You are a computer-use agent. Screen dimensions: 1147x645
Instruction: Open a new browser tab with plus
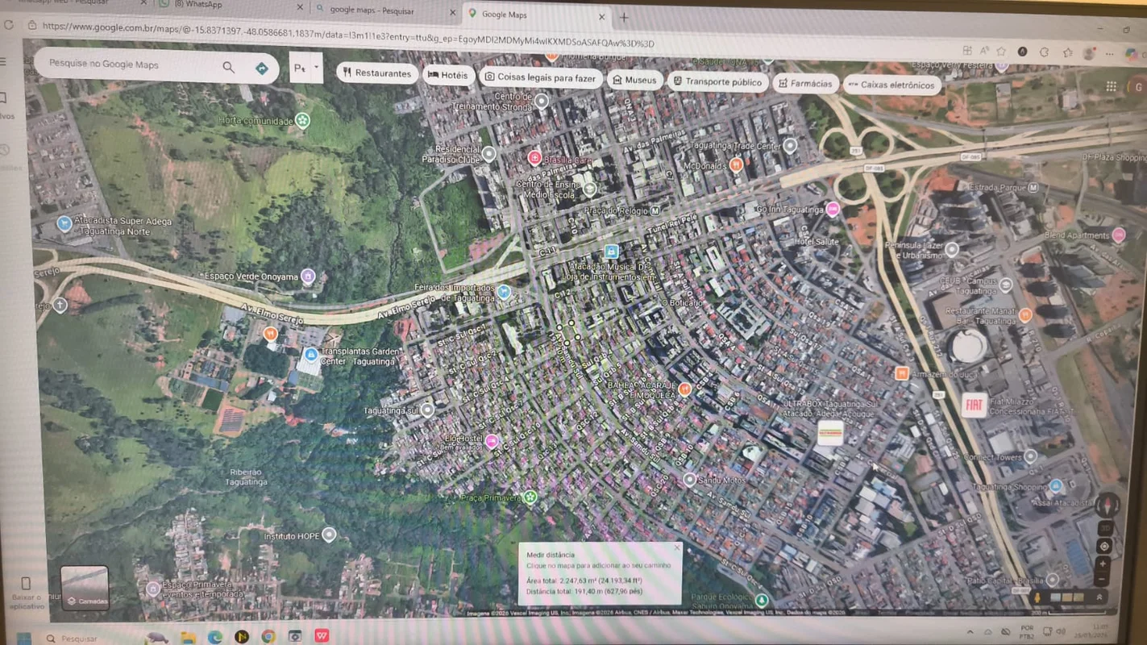point(624,17)
